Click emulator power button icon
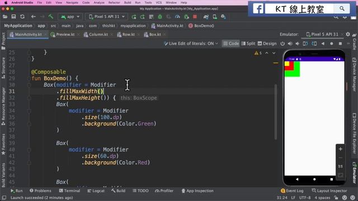The width and height of the screenshot is (358, 201). pyautogui.click(x=282, y=44)
